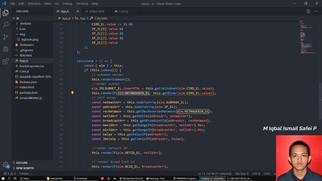Click the editor vertical scrollbar thumb
The width and height of the screenshot is (322, 181).
click(320, 101)
